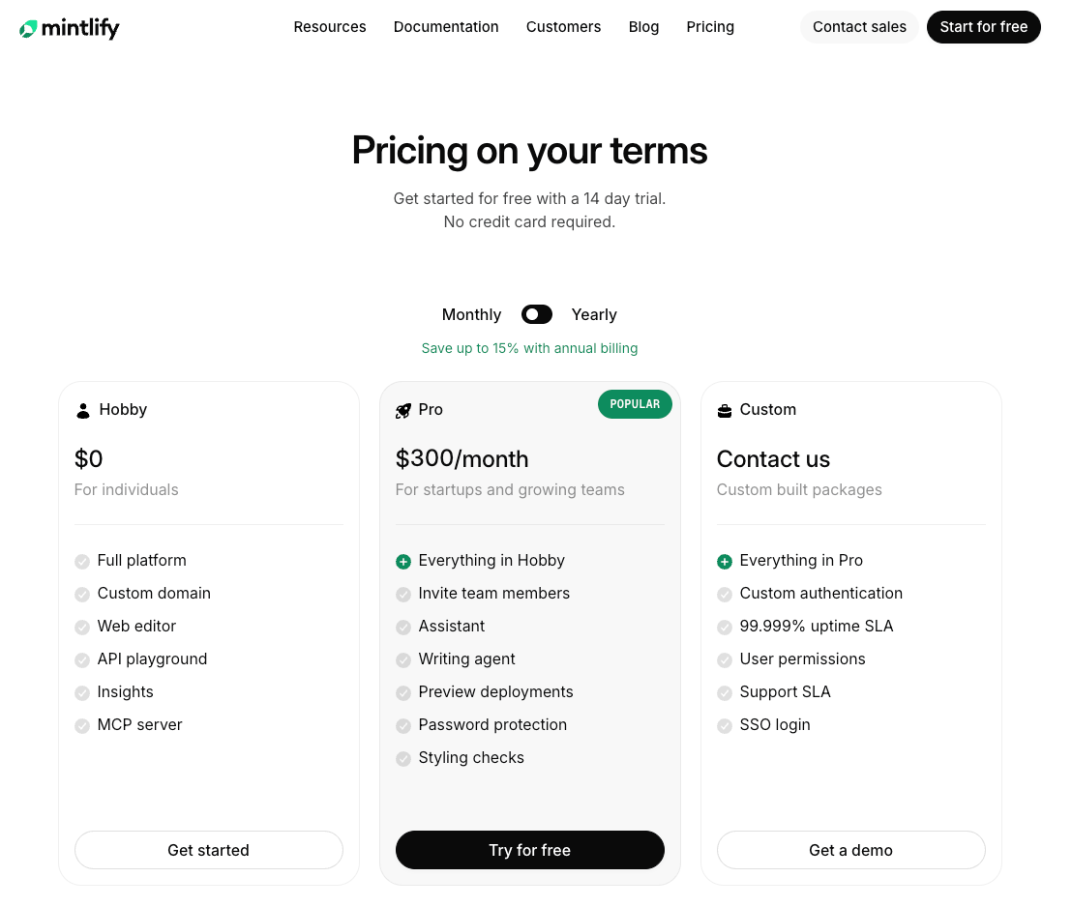Click the green plus icon beside Everything in Pro
1072x907 pixels.
[x=725, y=562]
